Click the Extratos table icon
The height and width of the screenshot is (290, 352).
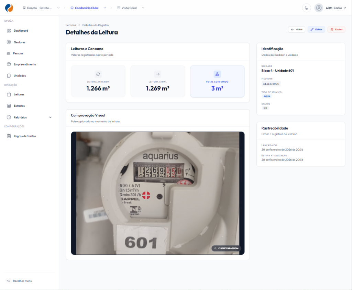9,106
